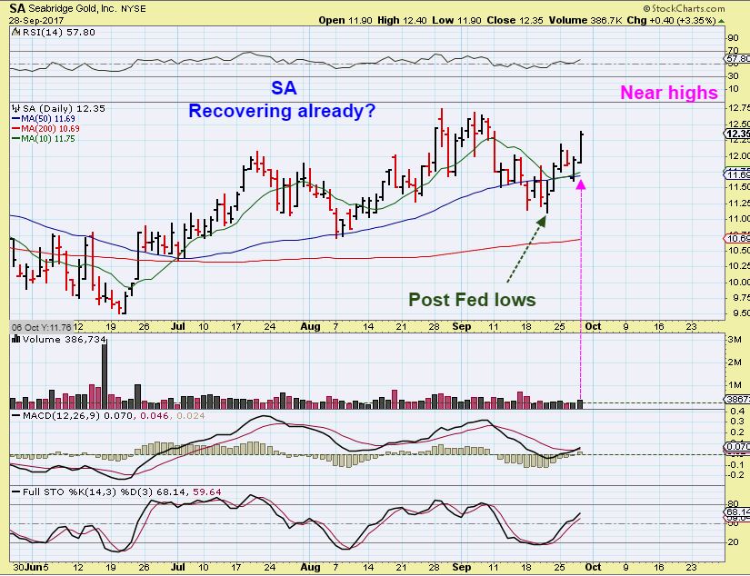Click the MA(10) 11.75 legend text
Viewport: 750px width, 576px height.
click(48, 139)
